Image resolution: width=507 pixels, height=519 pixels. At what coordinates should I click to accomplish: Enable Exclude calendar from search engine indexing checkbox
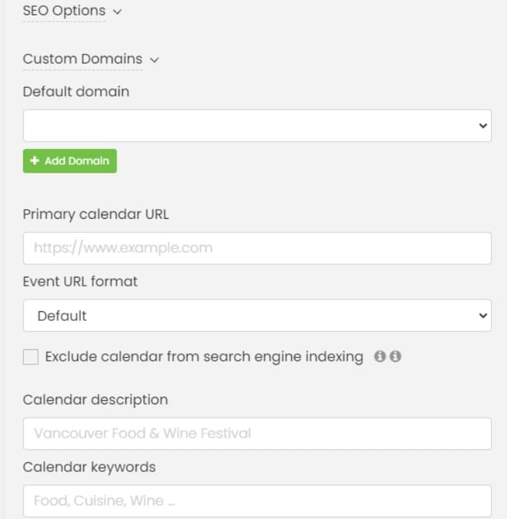point(30,357)
